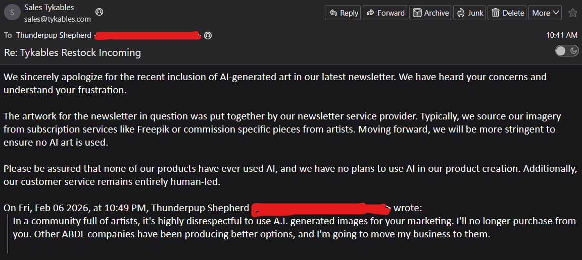
Task: Star this message
Action: coord(572,13)
